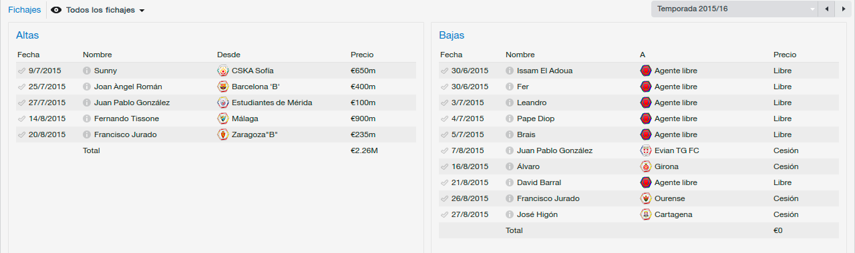855x253 pixels.
Task: Go to the previous season arrow
Action: point(827,9)
